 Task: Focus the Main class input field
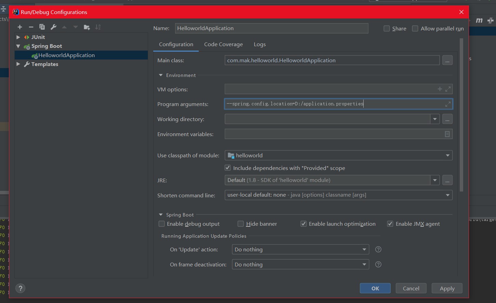[332, 60]
